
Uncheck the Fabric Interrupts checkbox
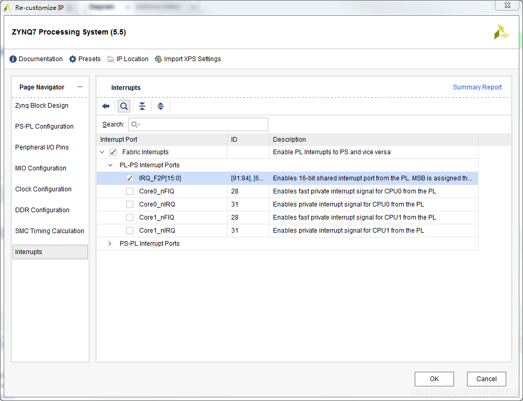(113, 152)
